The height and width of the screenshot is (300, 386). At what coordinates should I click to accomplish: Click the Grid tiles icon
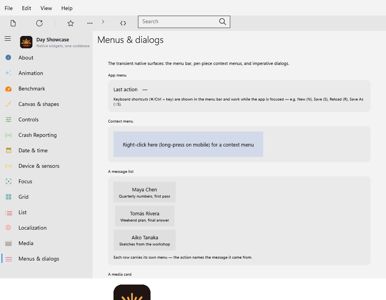pyautogui.click(x=8, y=197)
